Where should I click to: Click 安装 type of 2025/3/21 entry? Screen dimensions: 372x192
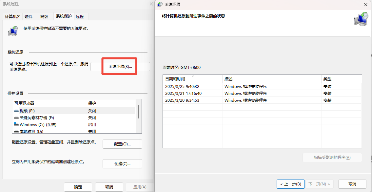click(x=327, y=94)
